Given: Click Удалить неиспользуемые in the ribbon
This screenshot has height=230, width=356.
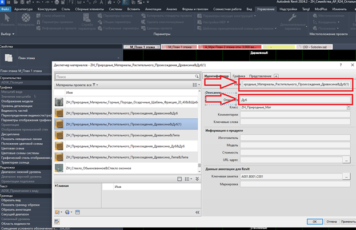Looking at the screenshot, I should pyautogui.click(x=162, y=22).
